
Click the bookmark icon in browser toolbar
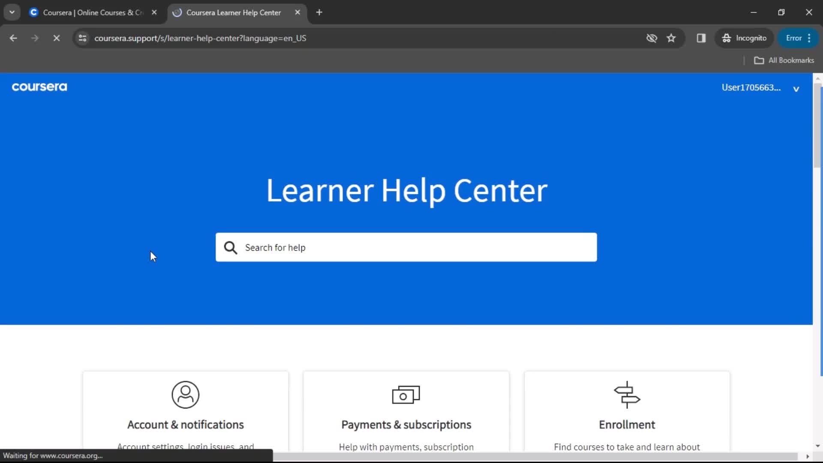coord(672,38)
